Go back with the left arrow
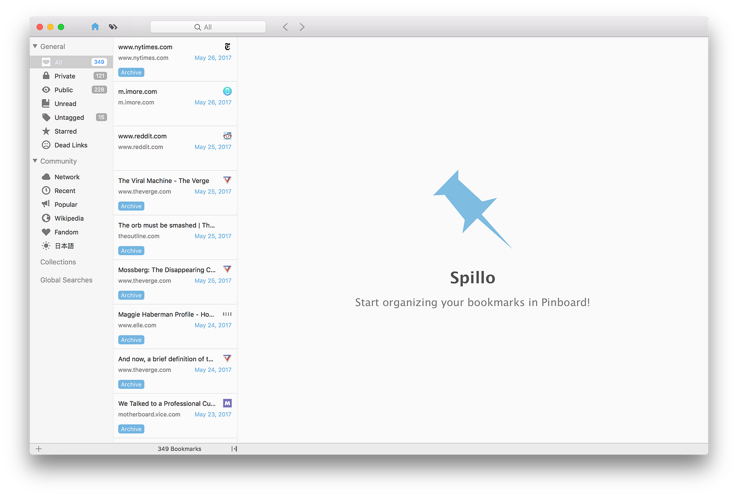 [x=285, y=27]
